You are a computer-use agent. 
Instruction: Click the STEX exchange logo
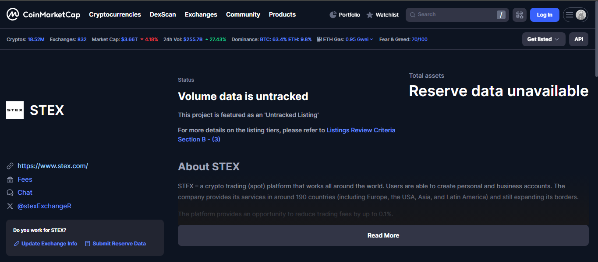click(x=15, y=110)
